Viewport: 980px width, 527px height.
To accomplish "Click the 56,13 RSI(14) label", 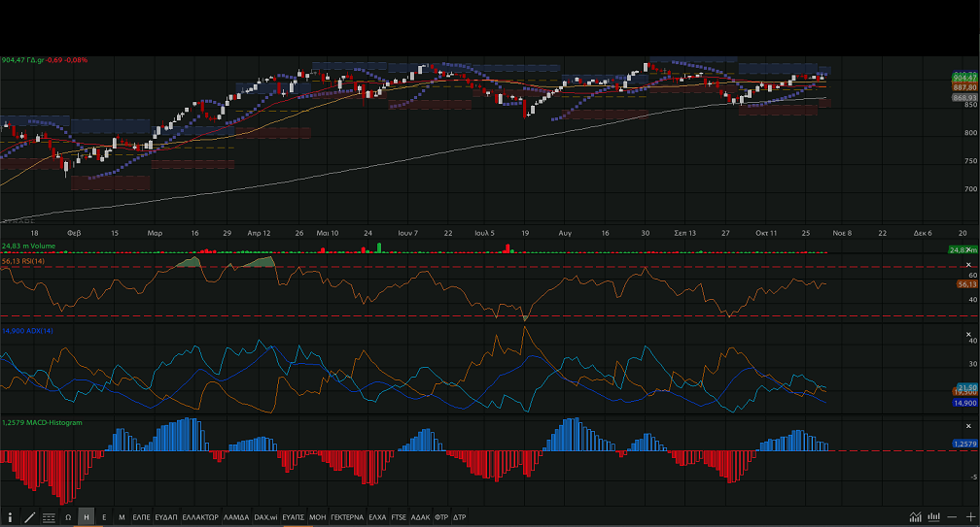I will [23, 261].
